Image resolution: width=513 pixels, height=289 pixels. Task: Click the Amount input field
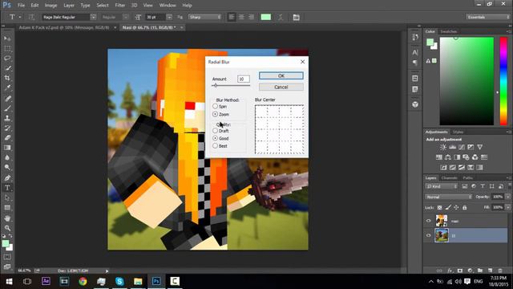pyautogui.click(x=244, y=79)
